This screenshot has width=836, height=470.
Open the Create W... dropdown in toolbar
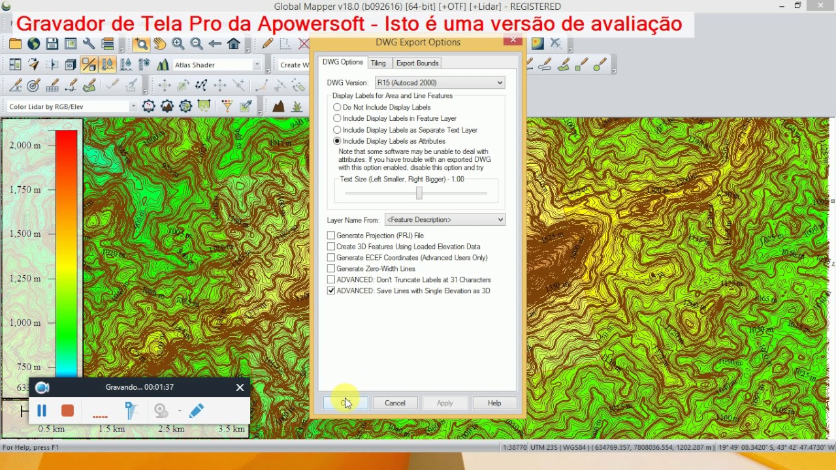tap(293, 65)
